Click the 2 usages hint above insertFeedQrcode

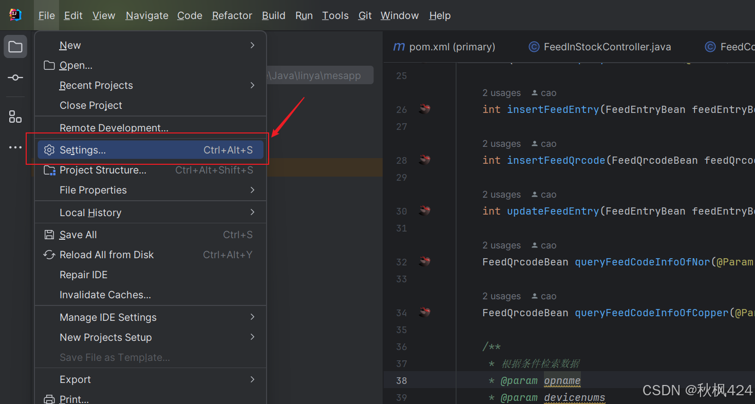tap(501, 143)
